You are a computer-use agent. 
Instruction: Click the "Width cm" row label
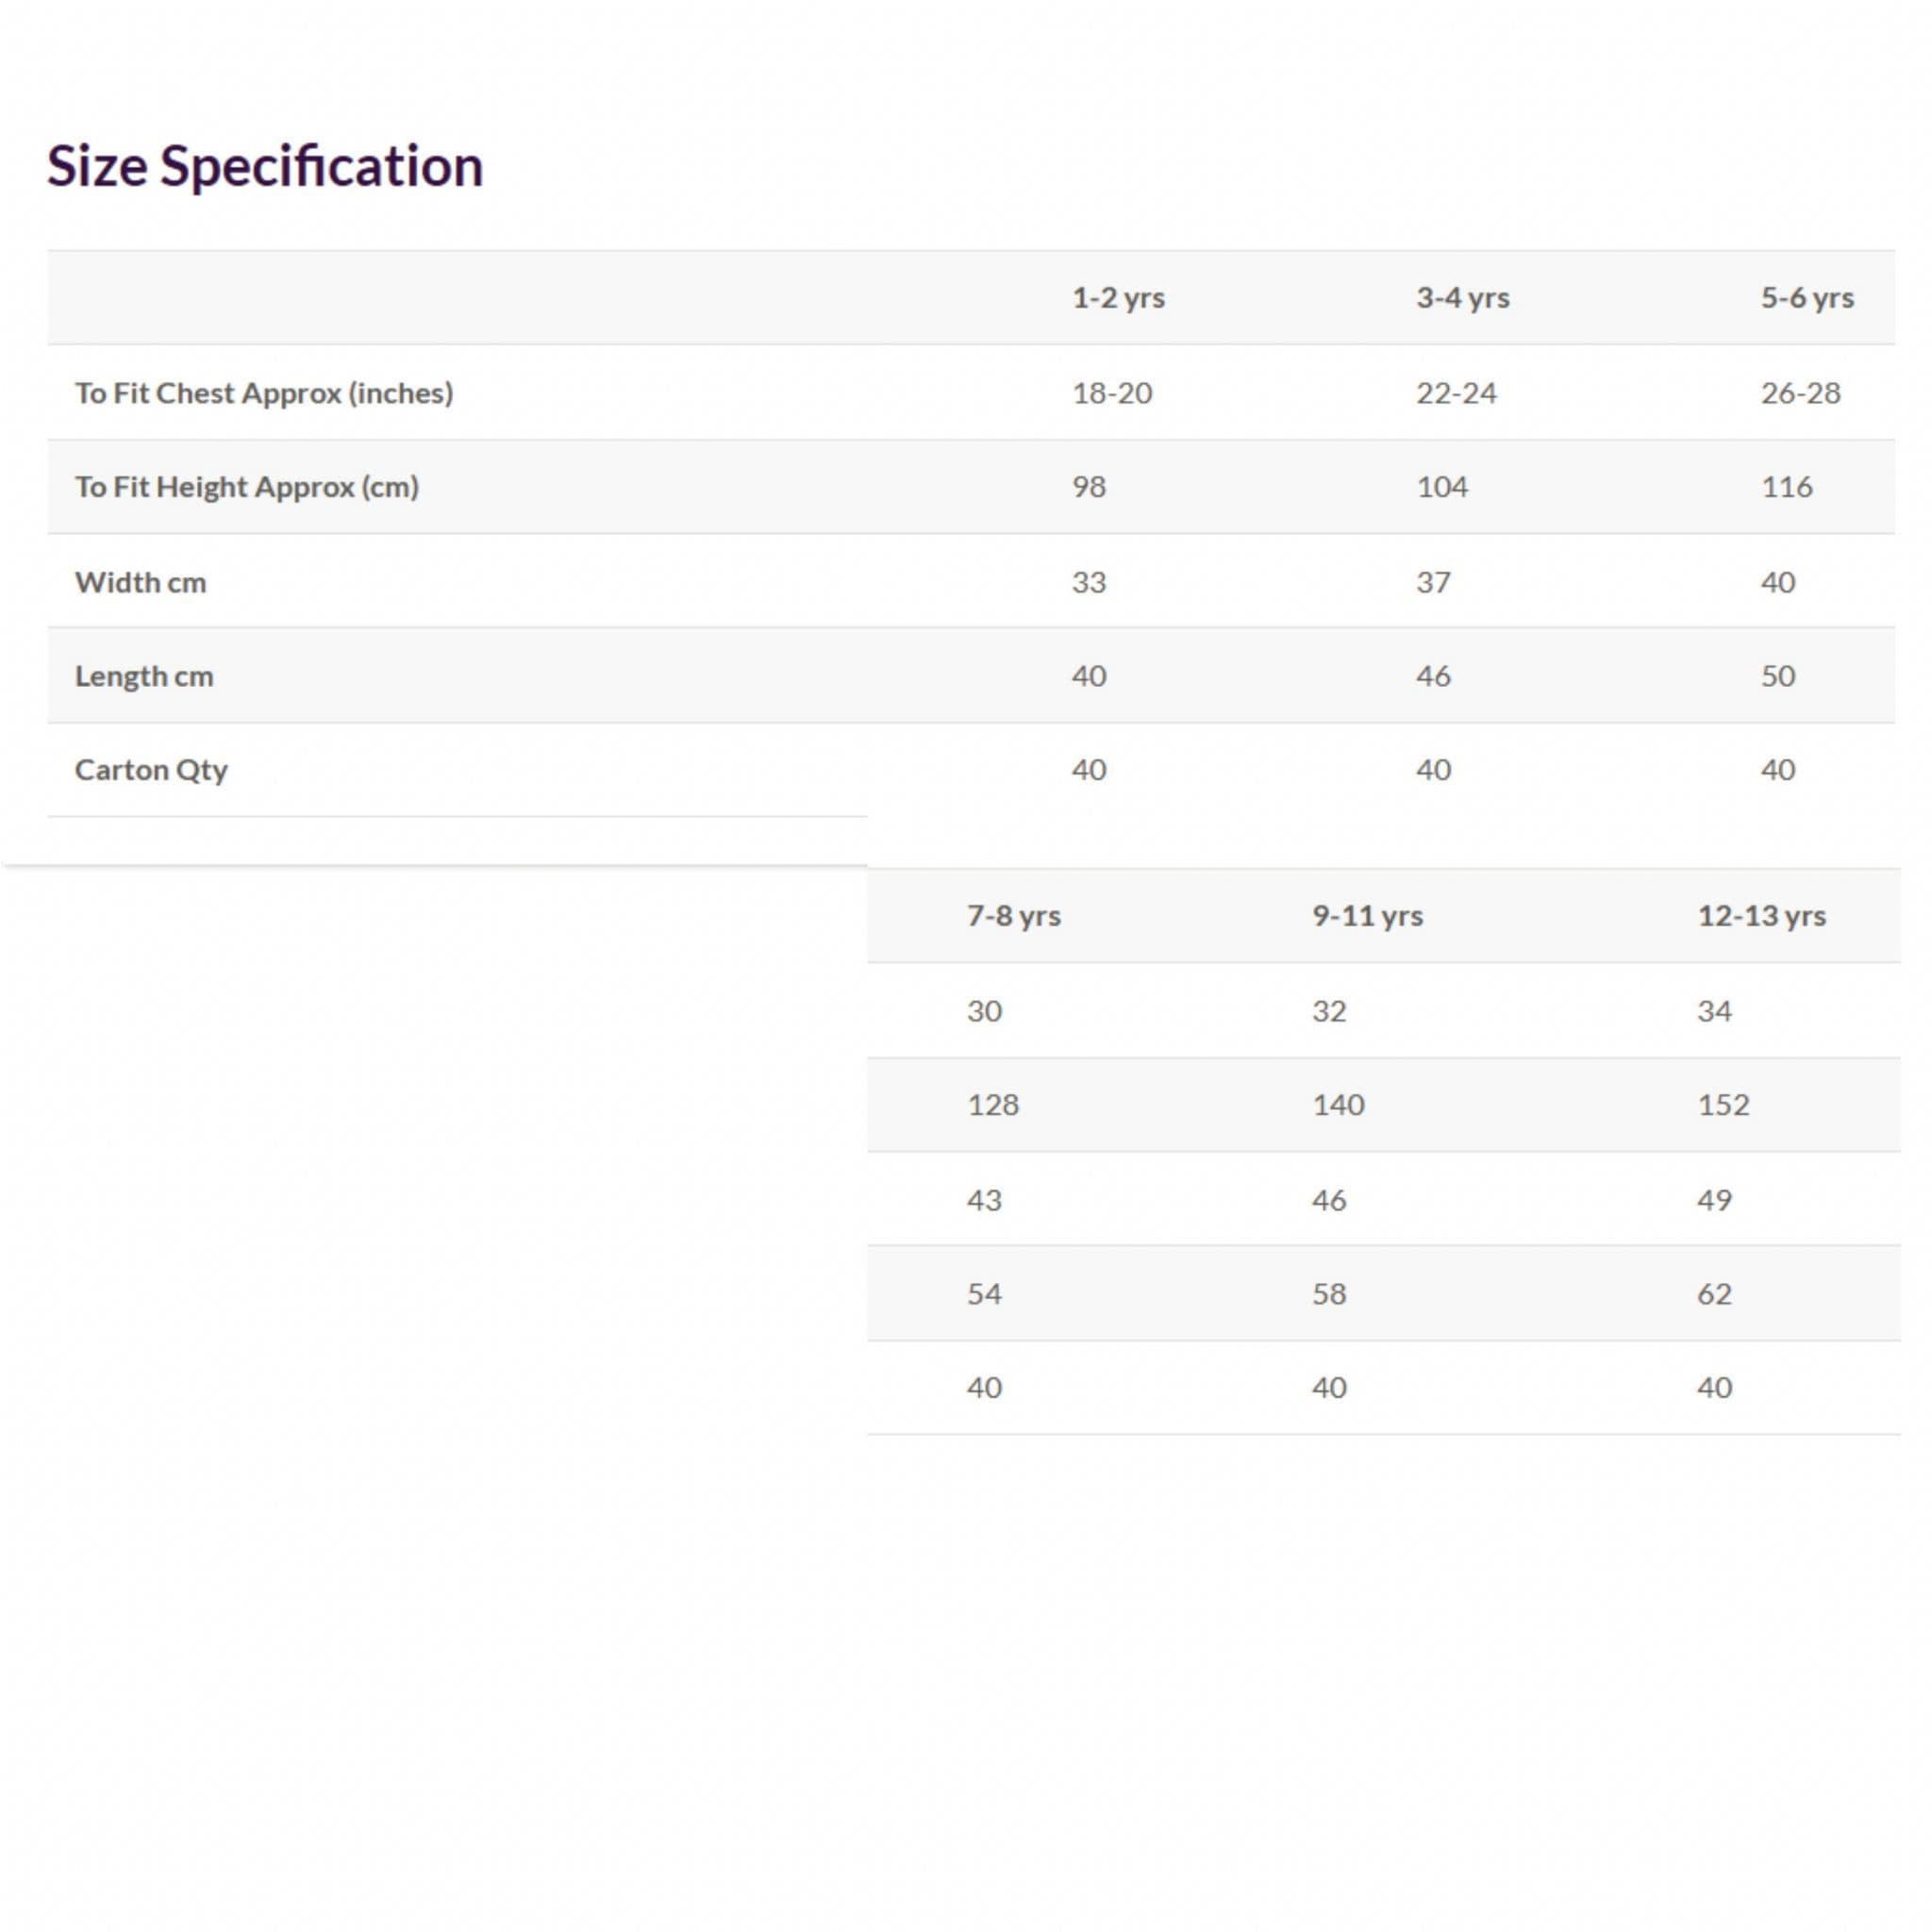141,582
